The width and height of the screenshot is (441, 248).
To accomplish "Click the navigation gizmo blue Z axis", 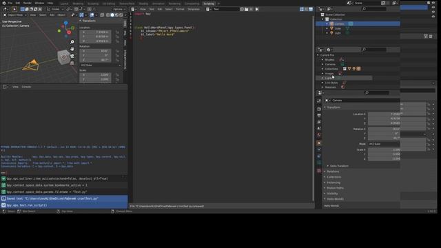I will point(66,23).
